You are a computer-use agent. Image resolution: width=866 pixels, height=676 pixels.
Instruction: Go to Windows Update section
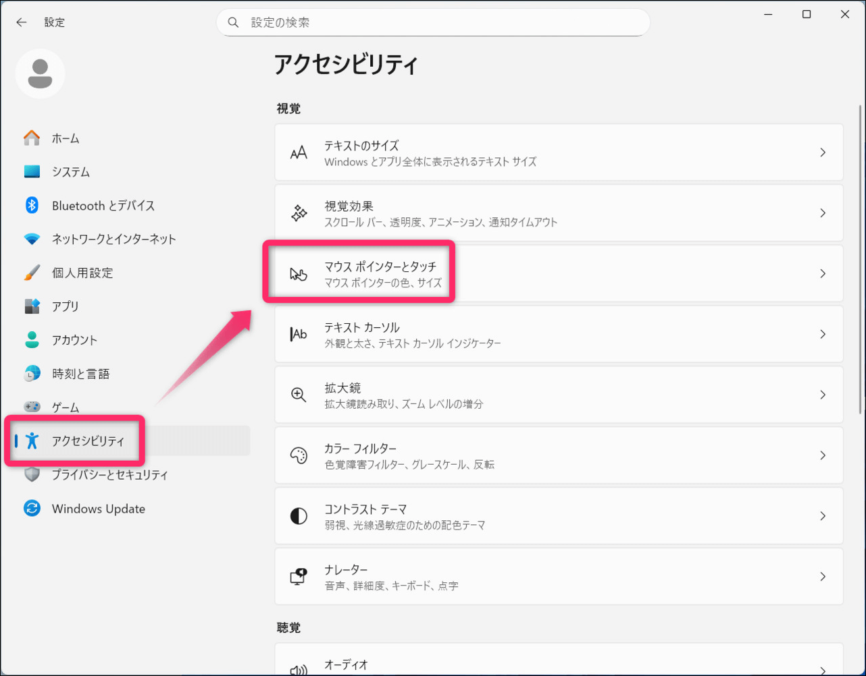tap(98, 509)
